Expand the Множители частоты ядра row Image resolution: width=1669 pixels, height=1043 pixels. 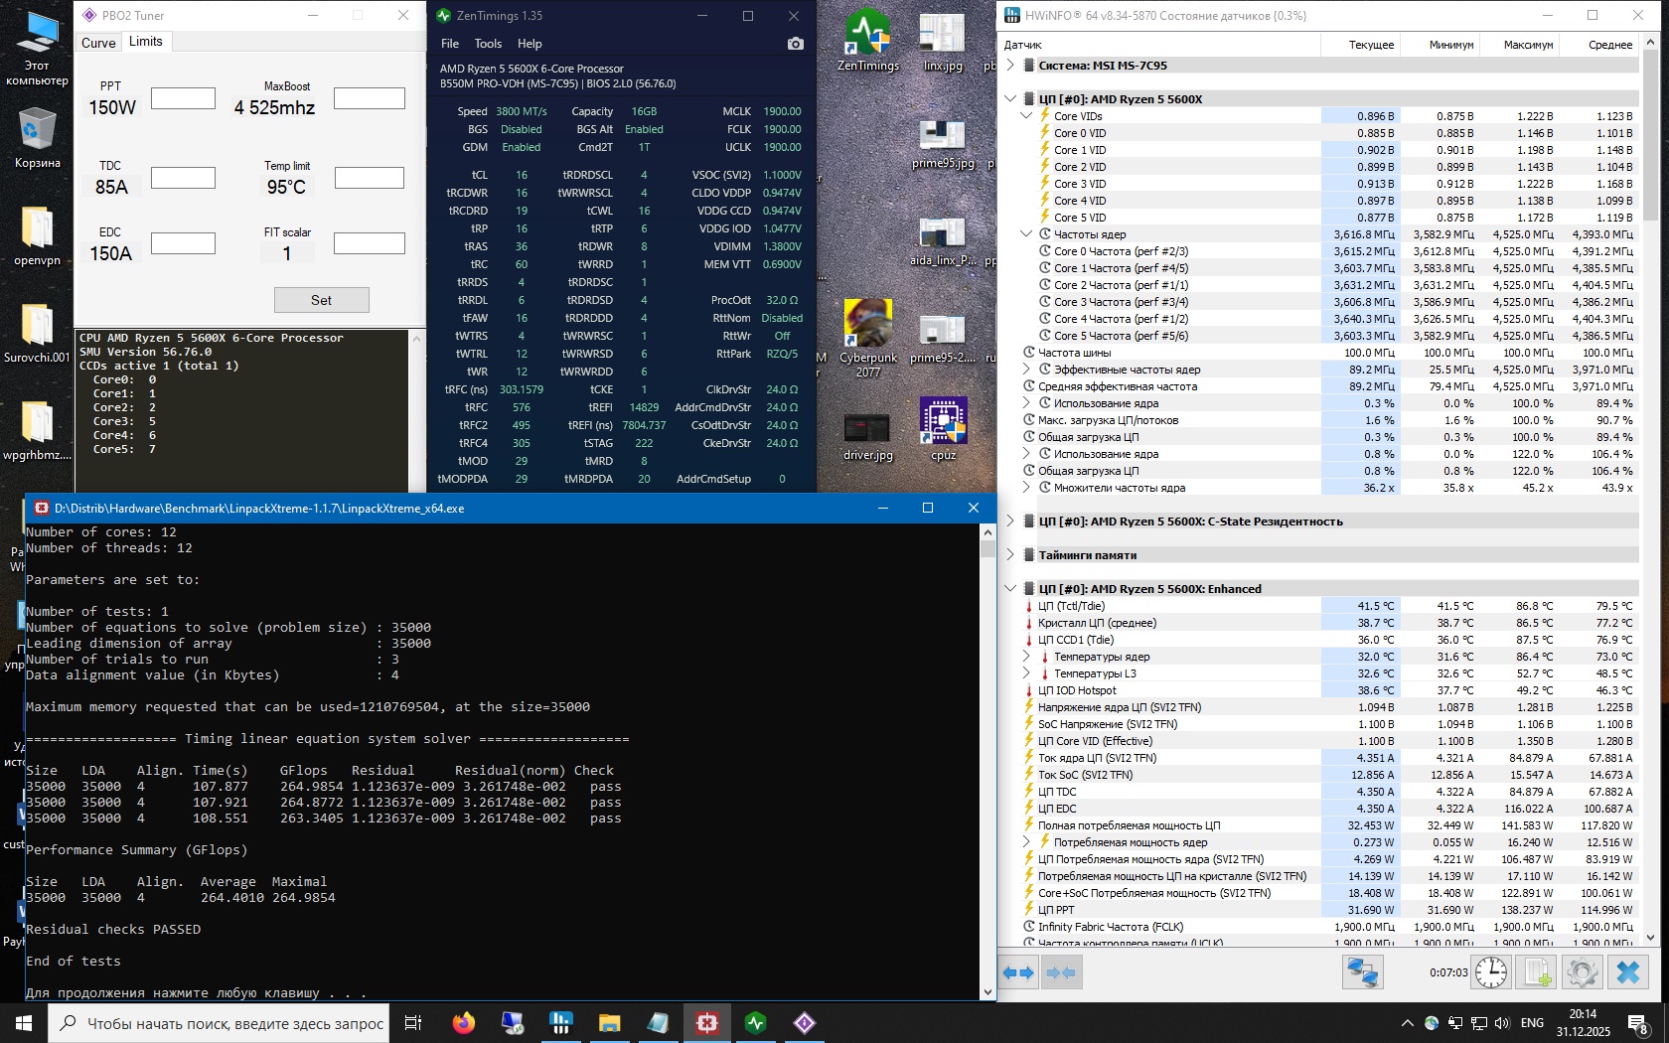(1026, 488)
